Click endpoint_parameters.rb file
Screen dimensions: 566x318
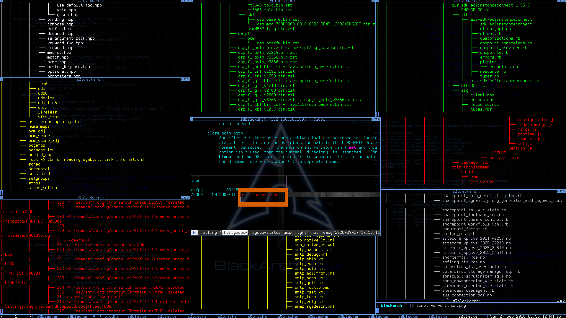506,43
